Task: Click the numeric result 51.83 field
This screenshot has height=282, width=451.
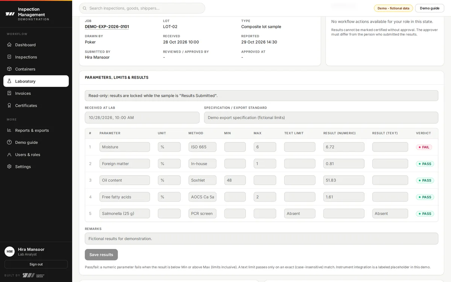Action: (x=344, y=180)
